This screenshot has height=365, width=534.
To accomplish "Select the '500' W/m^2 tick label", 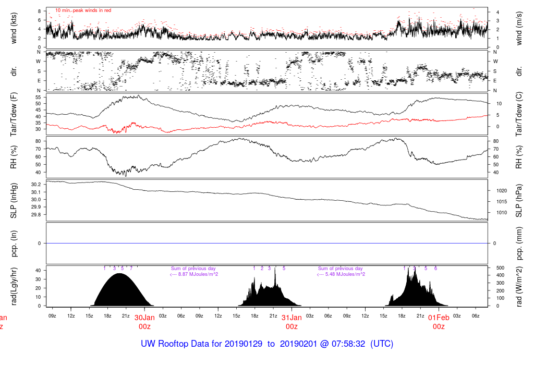I will pyautogui.click(x=500, y=268).
